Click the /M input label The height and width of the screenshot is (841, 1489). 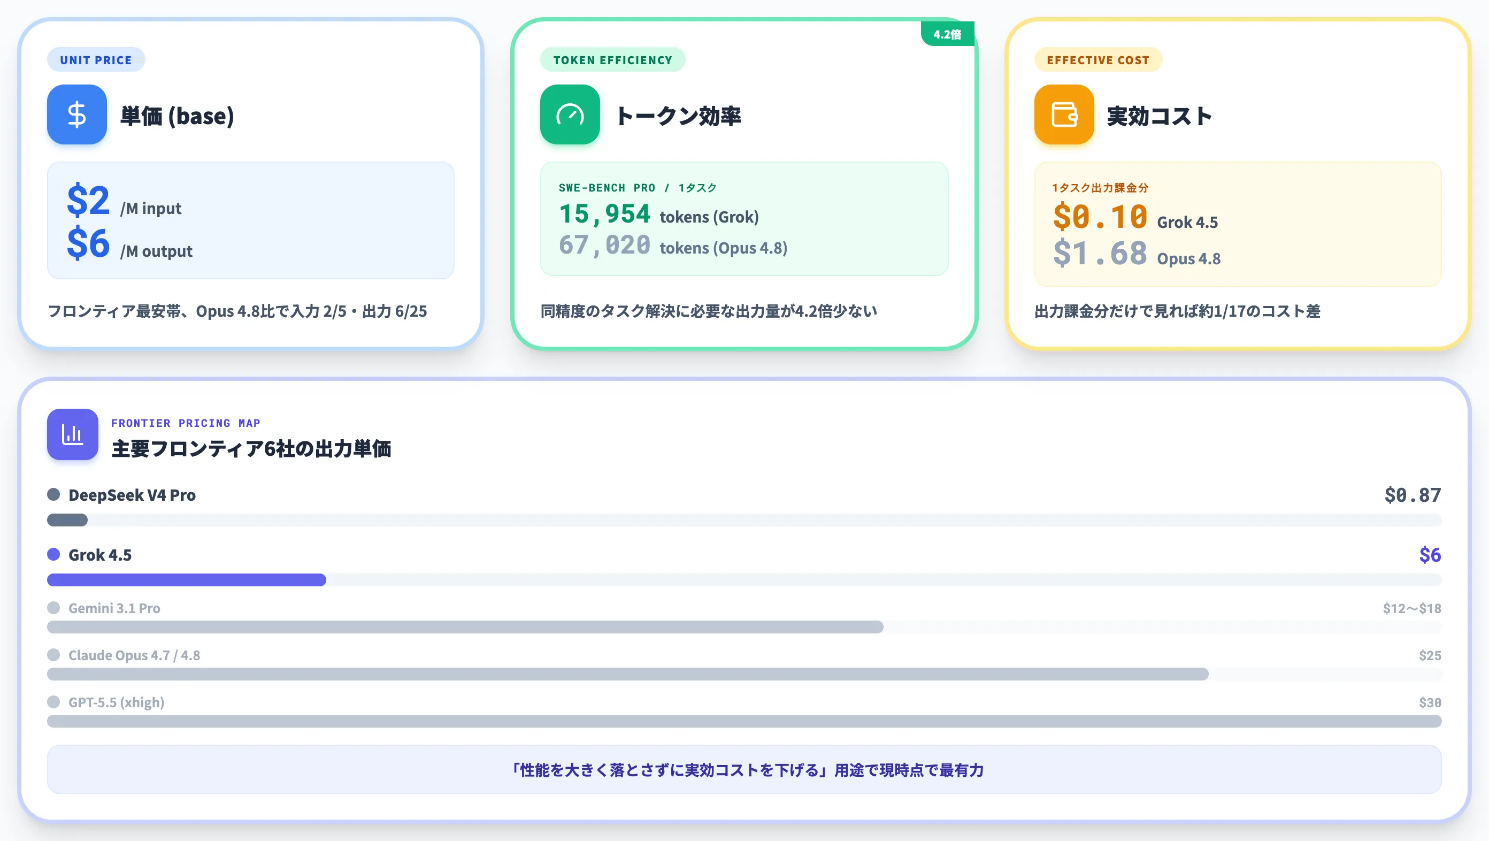coord(151,208)
